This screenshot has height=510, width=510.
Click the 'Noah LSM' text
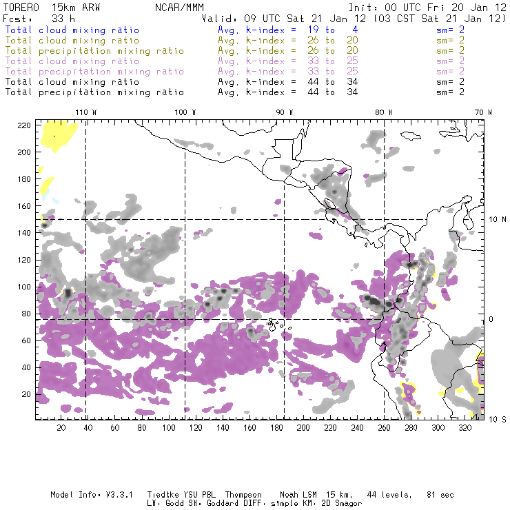click(298, 495)
